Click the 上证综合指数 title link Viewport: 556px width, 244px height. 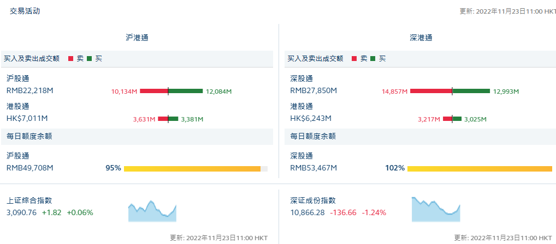(29, 201)
